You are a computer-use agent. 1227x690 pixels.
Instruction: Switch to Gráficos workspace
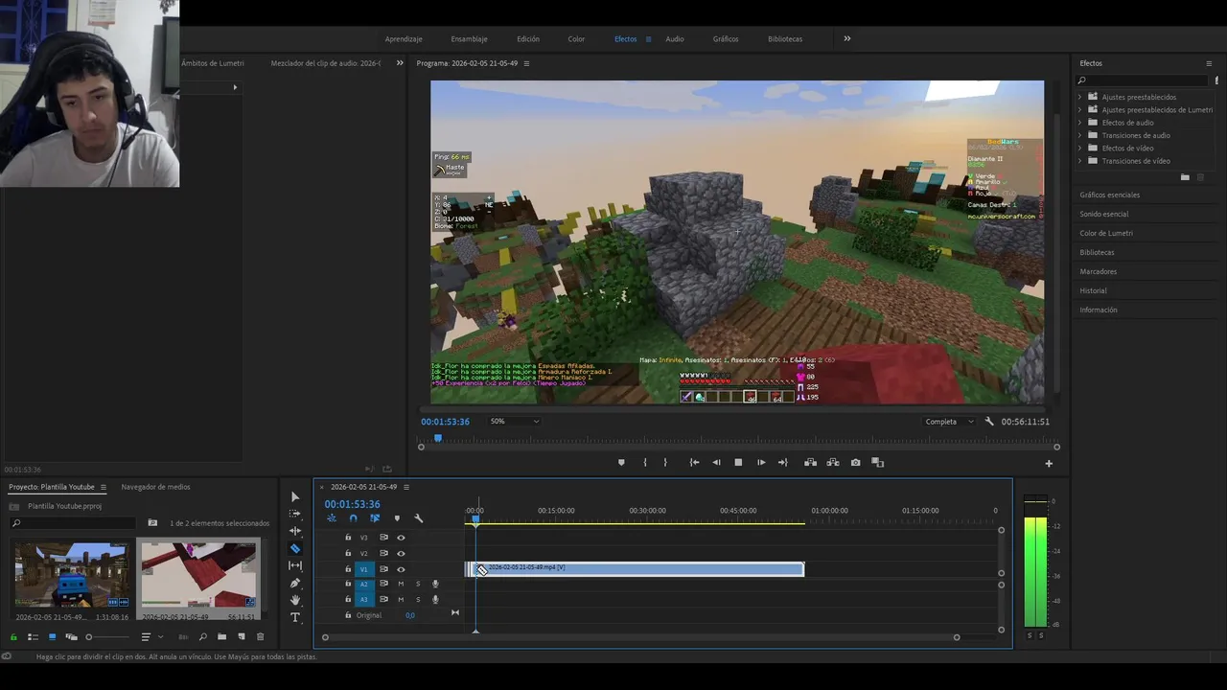(726, 39)
